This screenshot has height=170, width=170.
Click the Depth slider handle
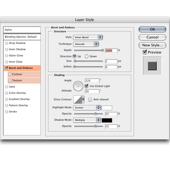tap(103, 50)
